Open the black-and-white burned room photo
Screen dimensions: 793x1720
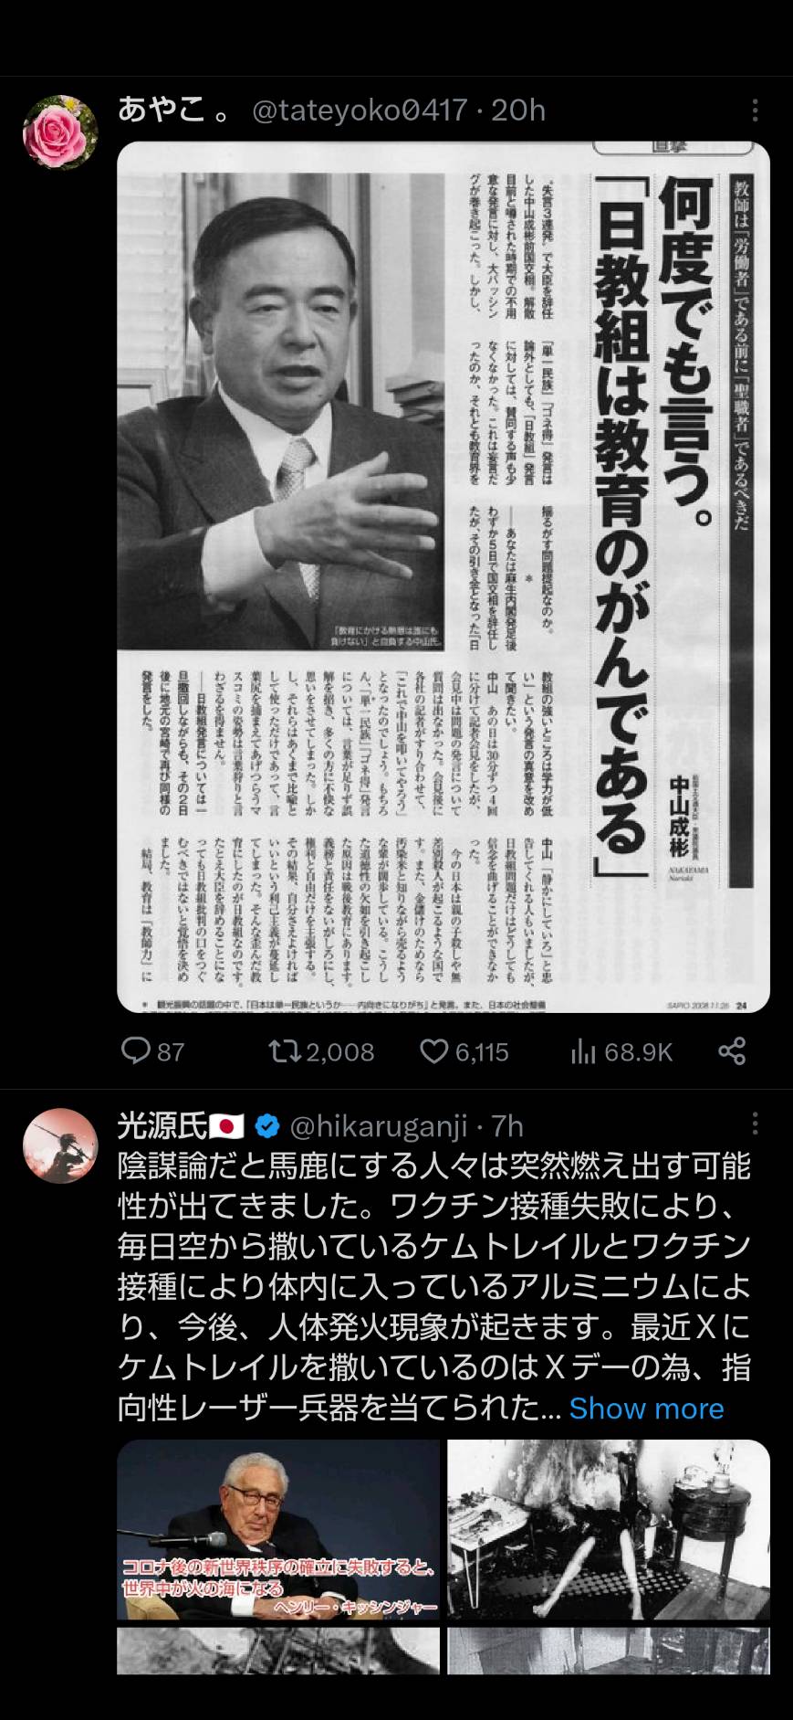coord(609,1530)
